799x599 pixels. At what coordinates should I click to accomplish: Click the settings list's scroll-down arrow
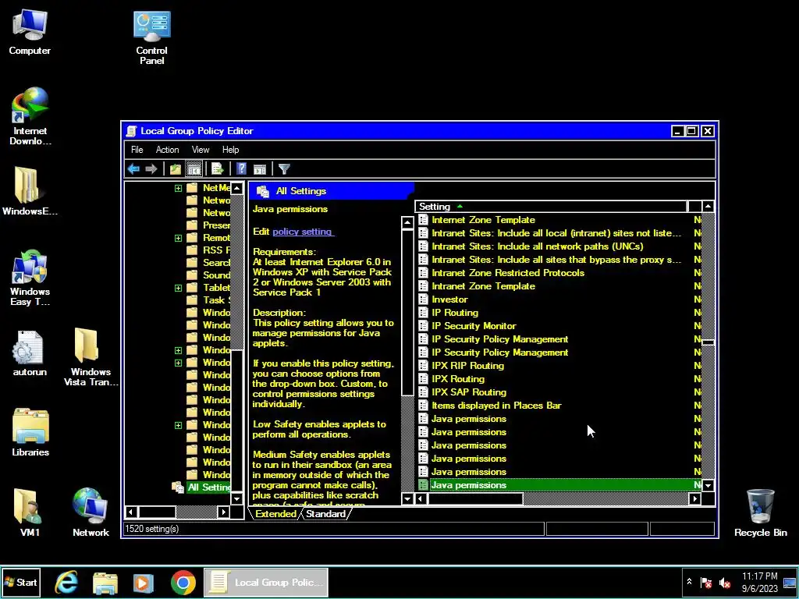tap(708, 485)
